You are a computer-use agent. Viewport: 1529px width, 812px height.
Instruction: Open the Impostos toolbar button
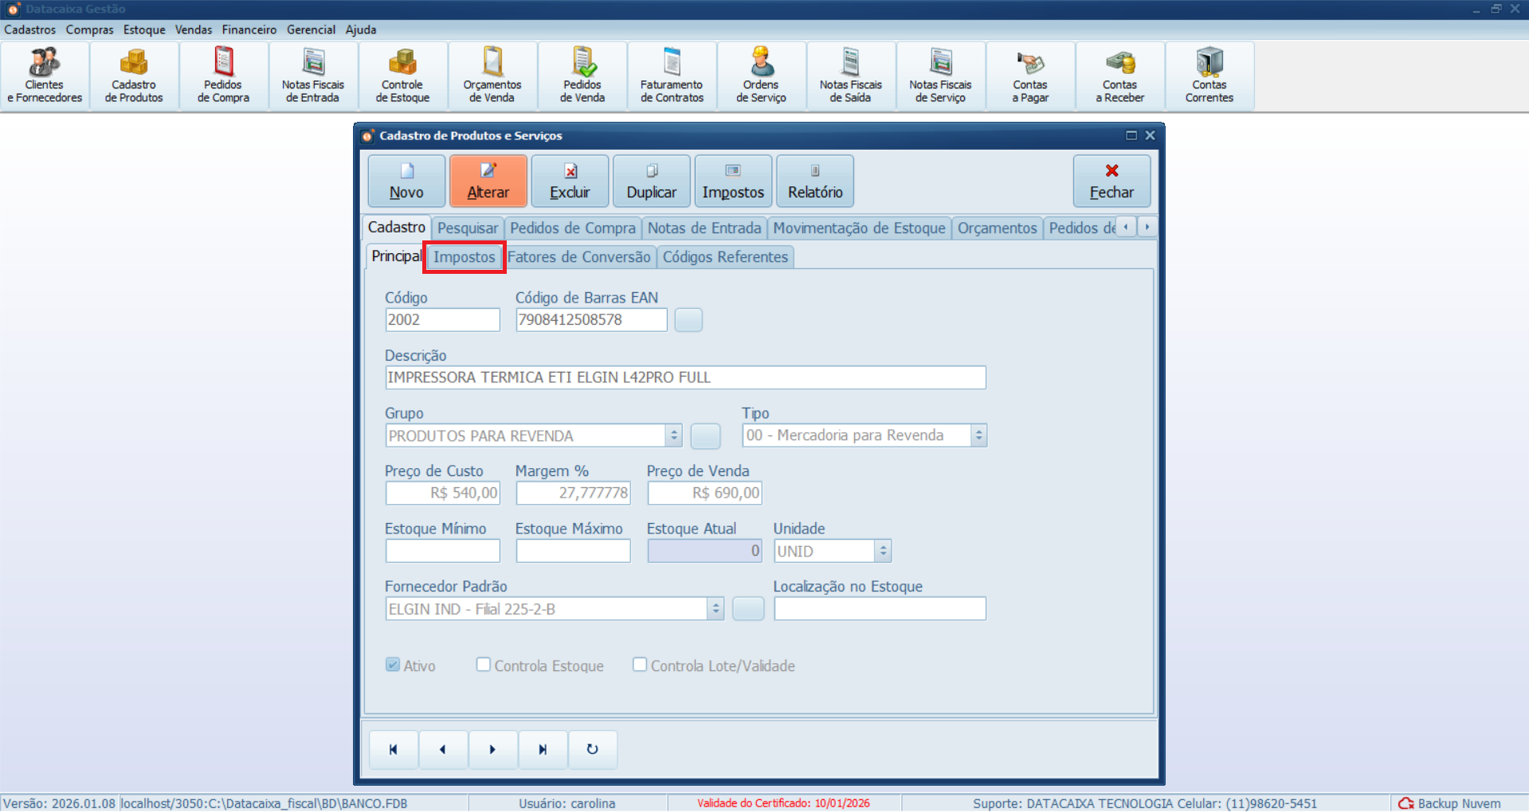pyautogui.click(x=733, y=182)
